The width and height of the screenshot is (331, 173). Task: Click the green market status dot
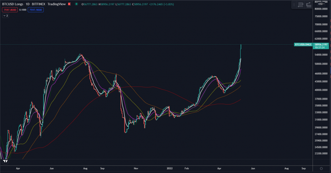point(77,4)
